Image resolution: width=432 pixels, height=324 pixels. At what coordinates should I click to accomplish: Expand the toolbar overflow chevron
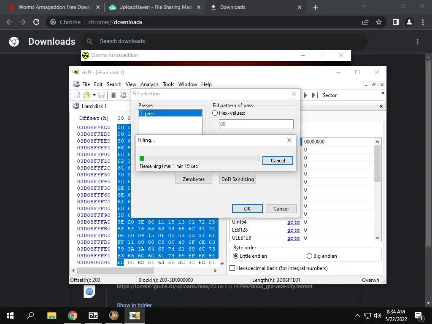coord(383,93)
